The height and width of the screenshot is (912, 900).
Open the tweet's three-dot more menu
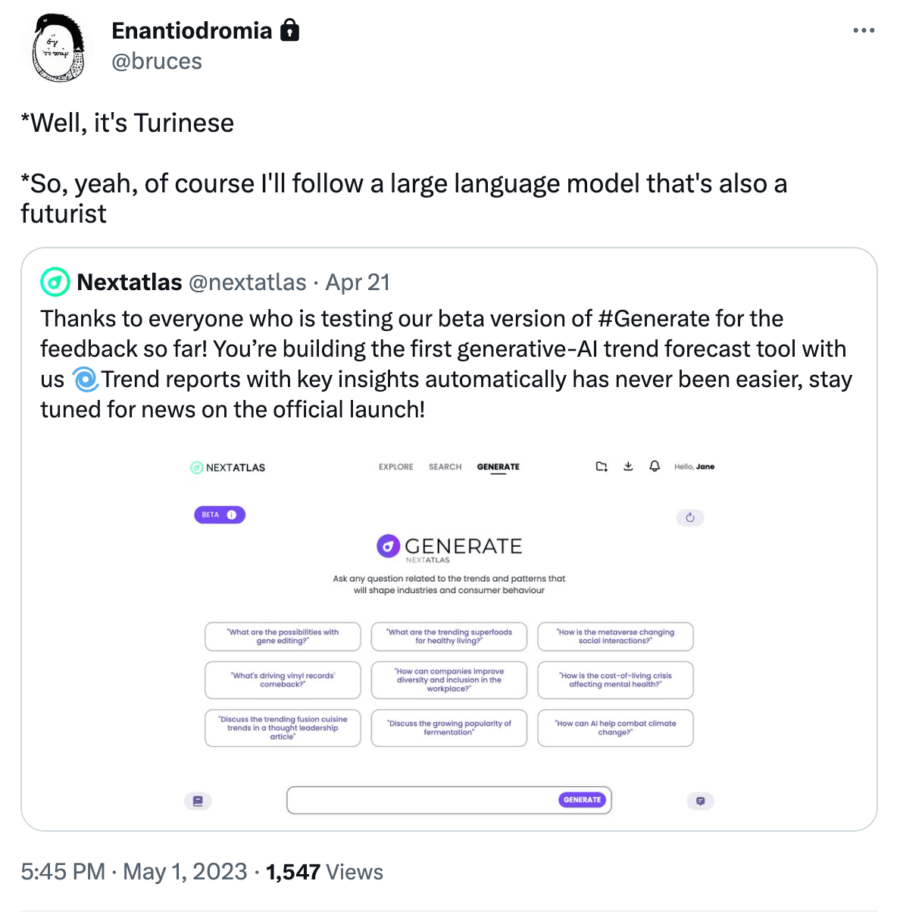(x=863, y=31)
